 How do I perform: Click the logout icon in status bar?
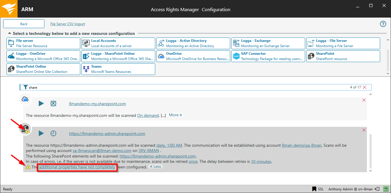tap(377, 189)
